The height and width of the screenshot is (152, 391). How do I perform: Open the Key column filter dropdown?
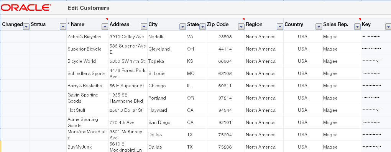pos(388,26)
